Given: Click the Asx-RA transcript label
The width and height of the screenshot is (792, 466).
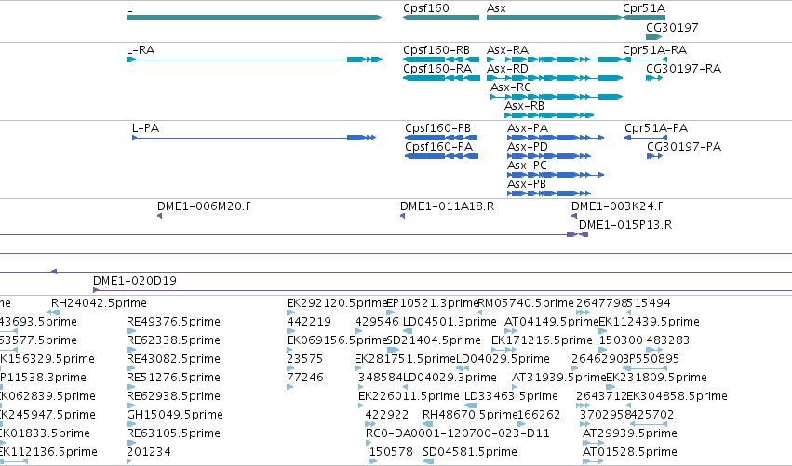Looking at the screenshot, I should point(507,50).
